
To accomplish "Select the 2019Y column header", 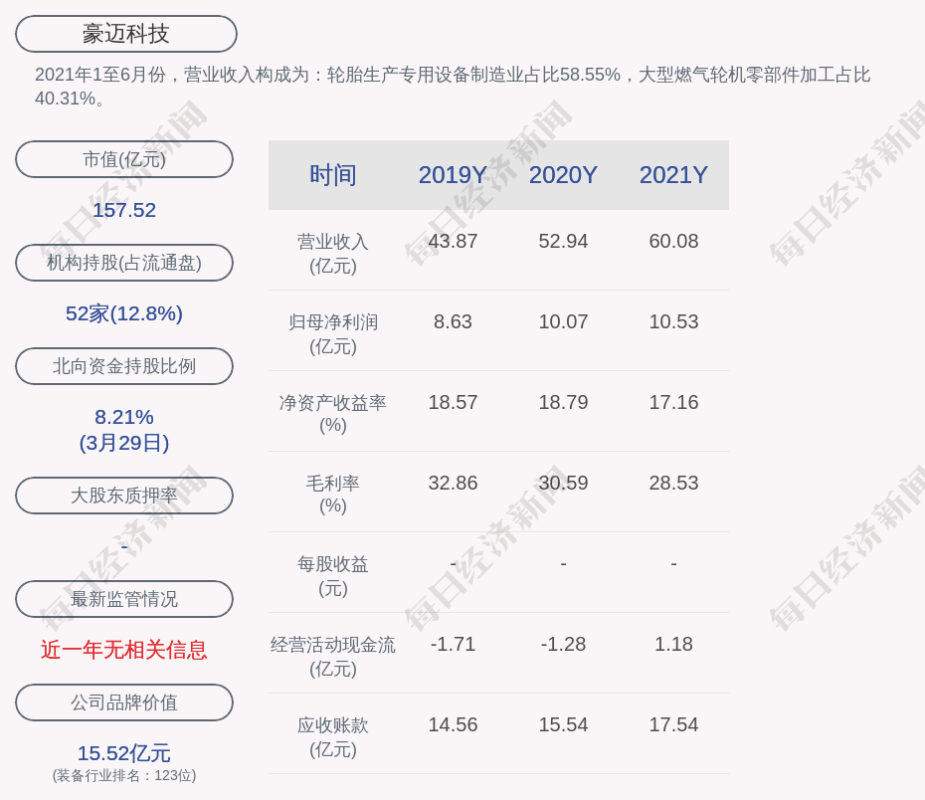I will click(453, 175).
